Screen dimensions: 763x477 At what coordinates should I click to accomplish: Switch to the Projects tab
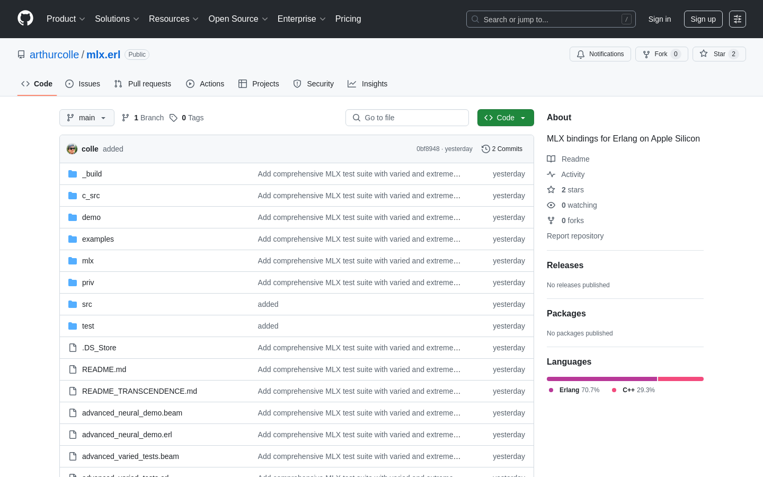click(x=259, y=84)
